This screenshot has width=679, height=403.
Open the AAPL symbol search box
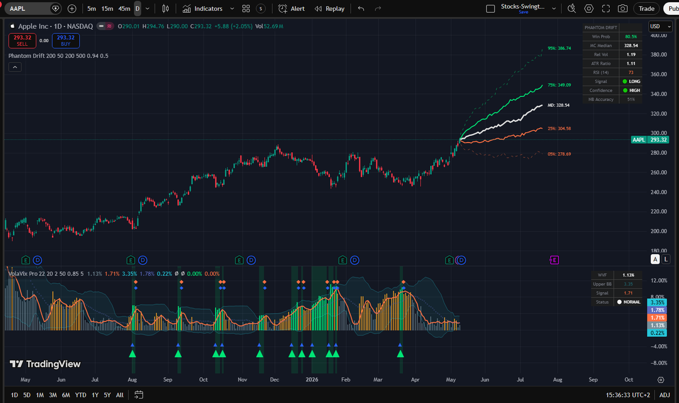point(33,8)
